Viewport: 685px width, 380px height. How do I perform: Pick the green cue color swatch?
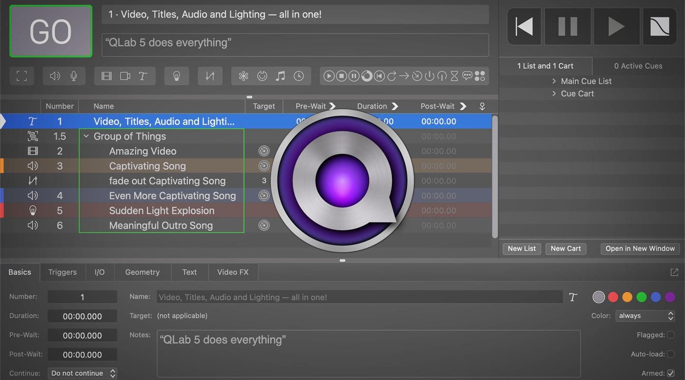(642, 297)
